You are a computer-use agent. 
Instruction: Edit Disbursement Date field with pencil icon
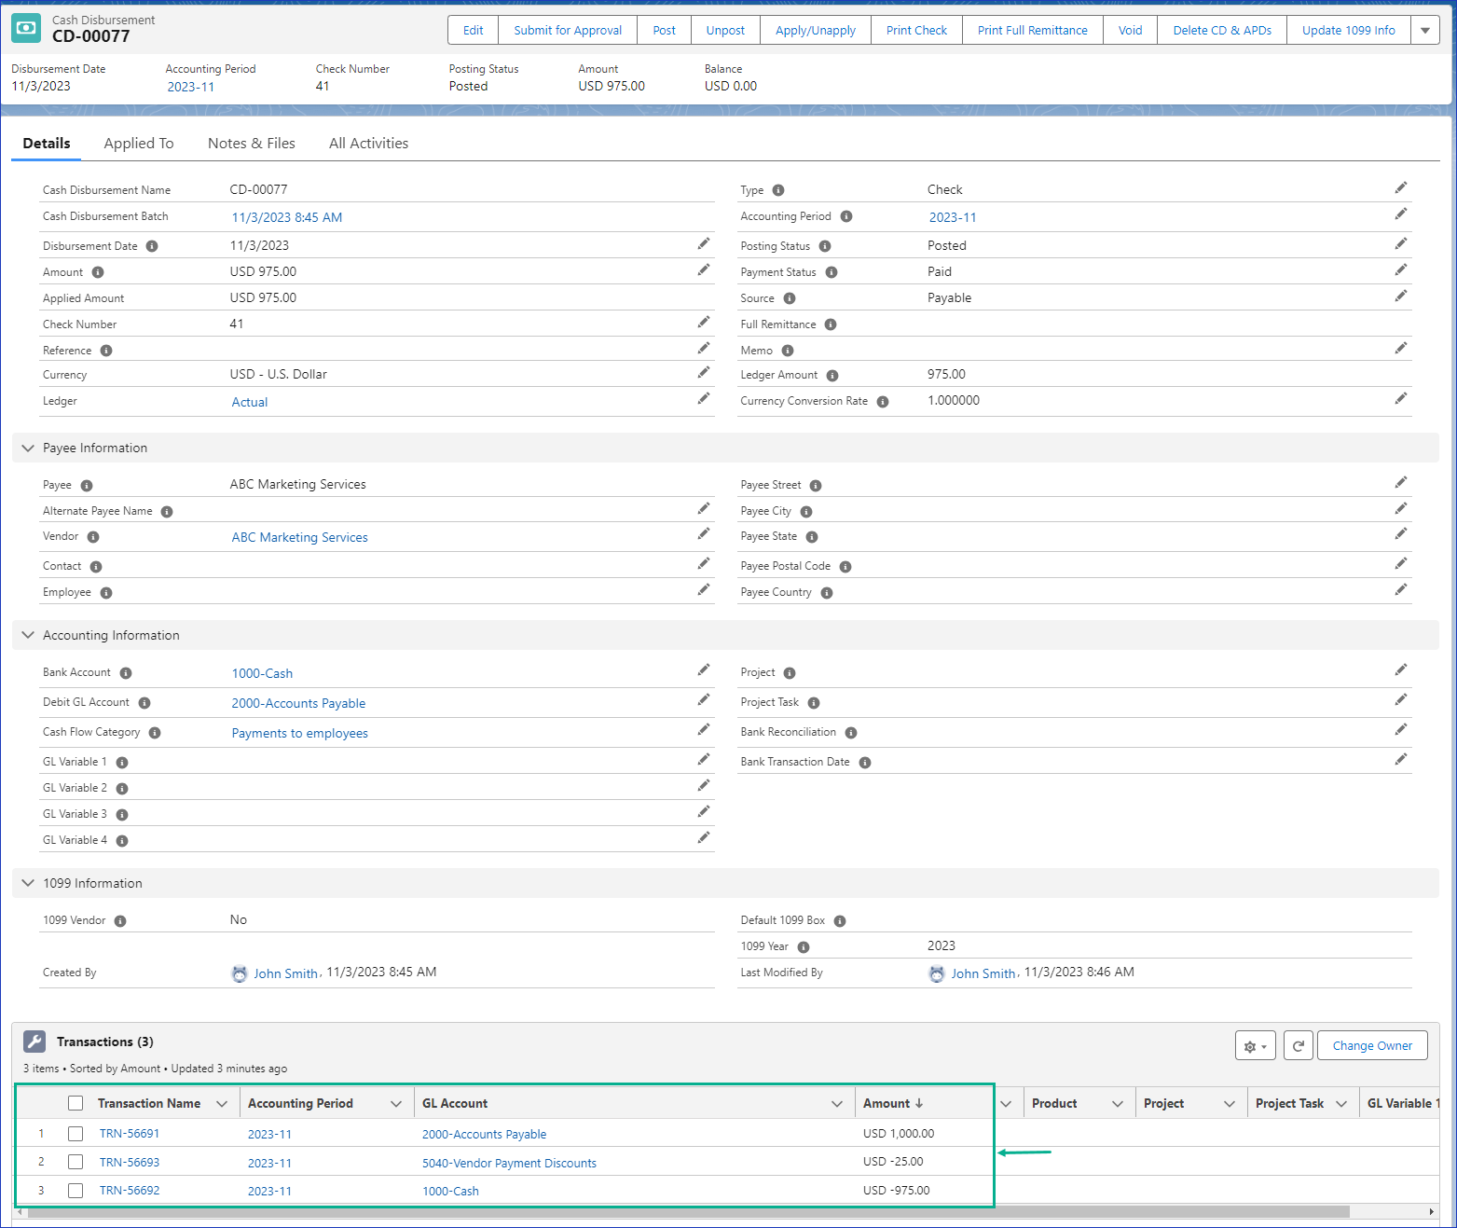704,243
